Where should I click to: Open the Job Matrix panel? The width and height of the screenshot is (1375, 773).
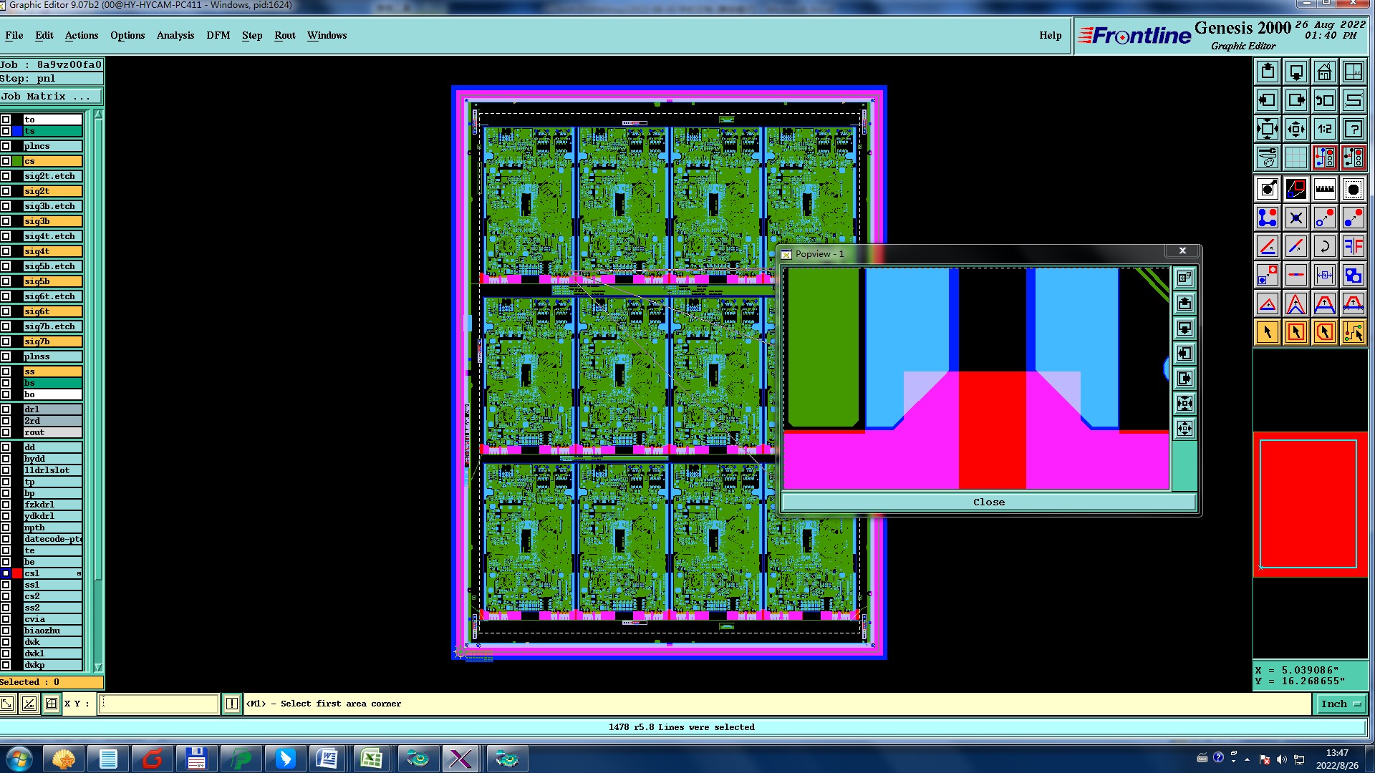click(x=50, y=96)
